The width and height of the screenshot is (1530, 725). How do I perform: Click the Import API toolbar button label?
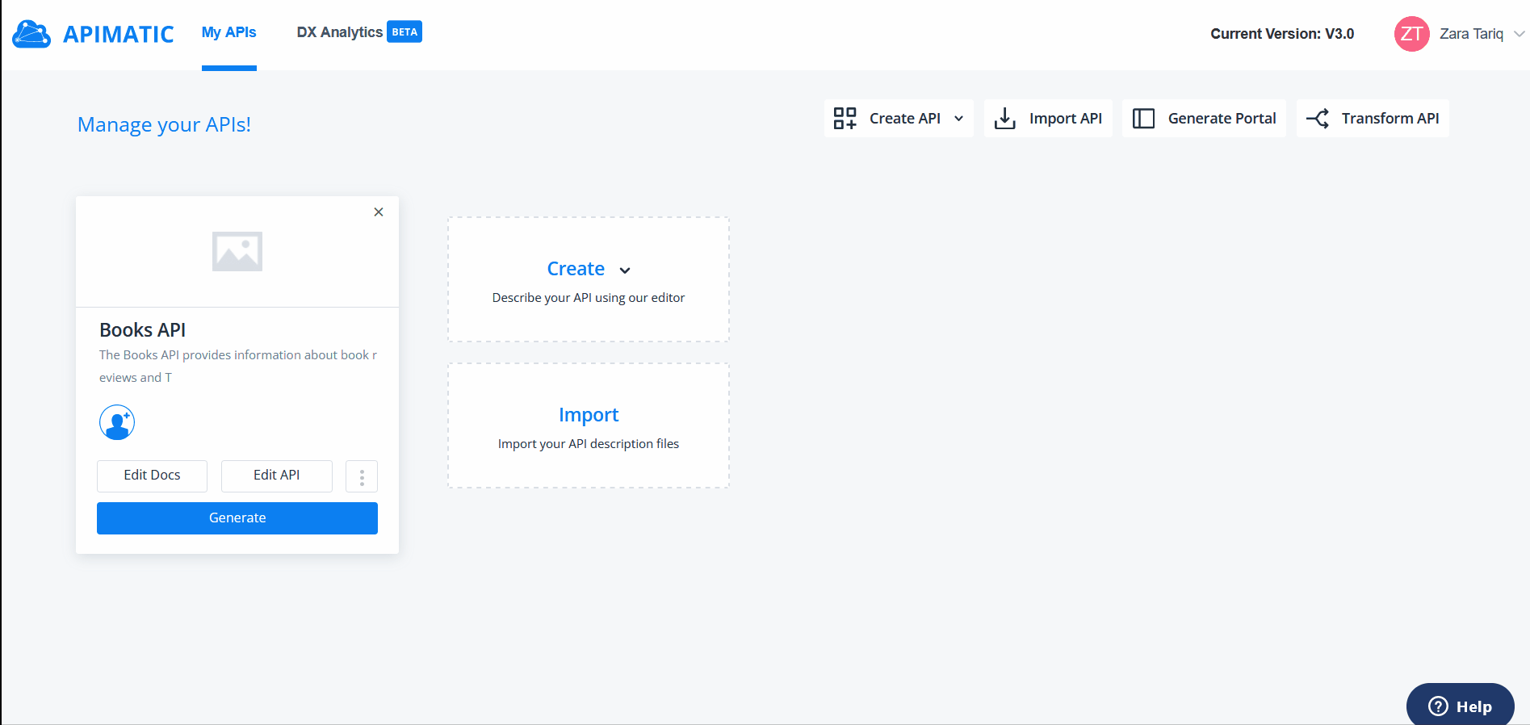coord(1065,119)
